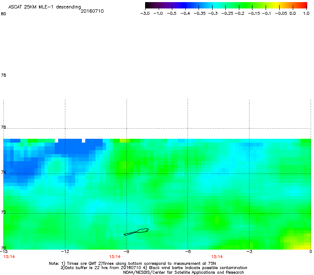Screen dimensions: 314x275
Task: Click the black island outline on the map
Action: (x=136, y=232)
